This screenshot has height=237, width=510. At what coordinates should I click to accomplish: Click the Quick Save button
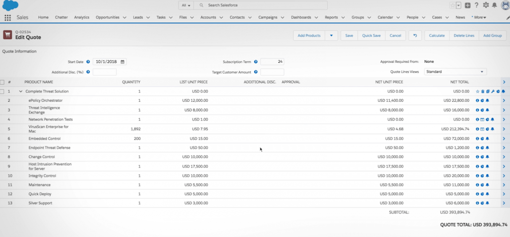point(371,35)
